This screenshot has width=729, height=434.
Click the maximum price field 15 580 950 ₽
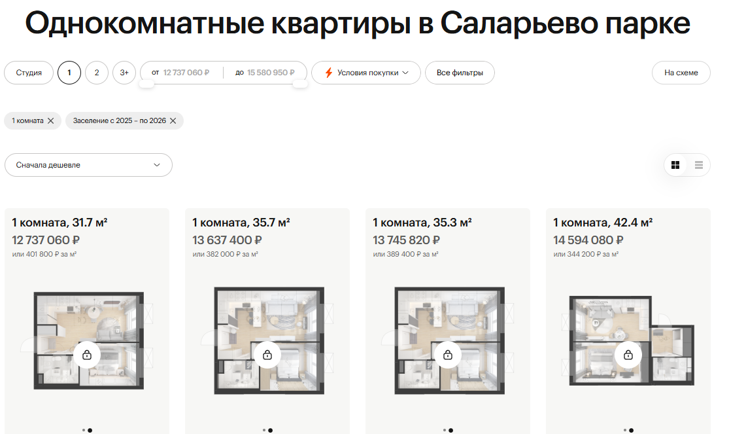pos(270,73)
